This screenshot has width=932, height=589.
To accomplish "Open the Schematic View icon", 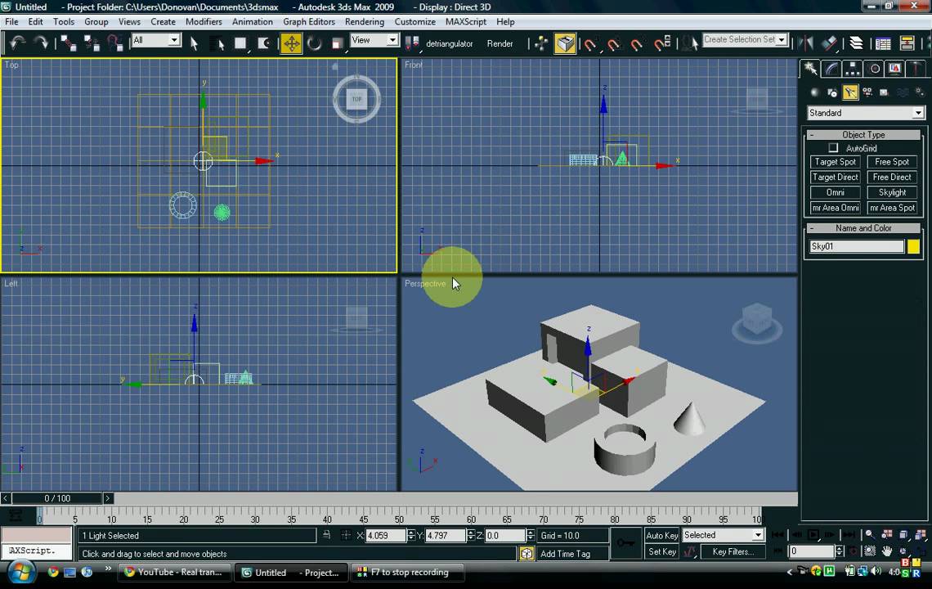I will click(907, 43).
